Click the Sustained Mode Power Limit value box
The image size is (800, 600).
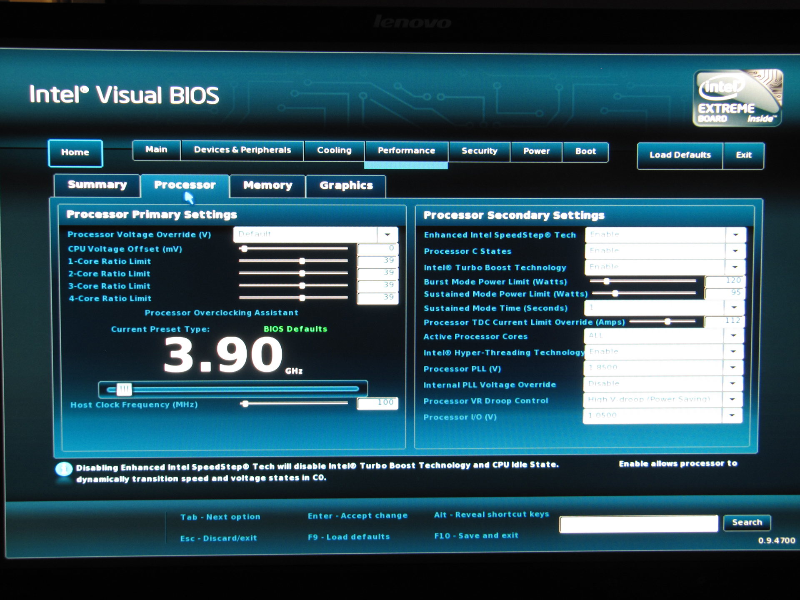pos(725,293)
